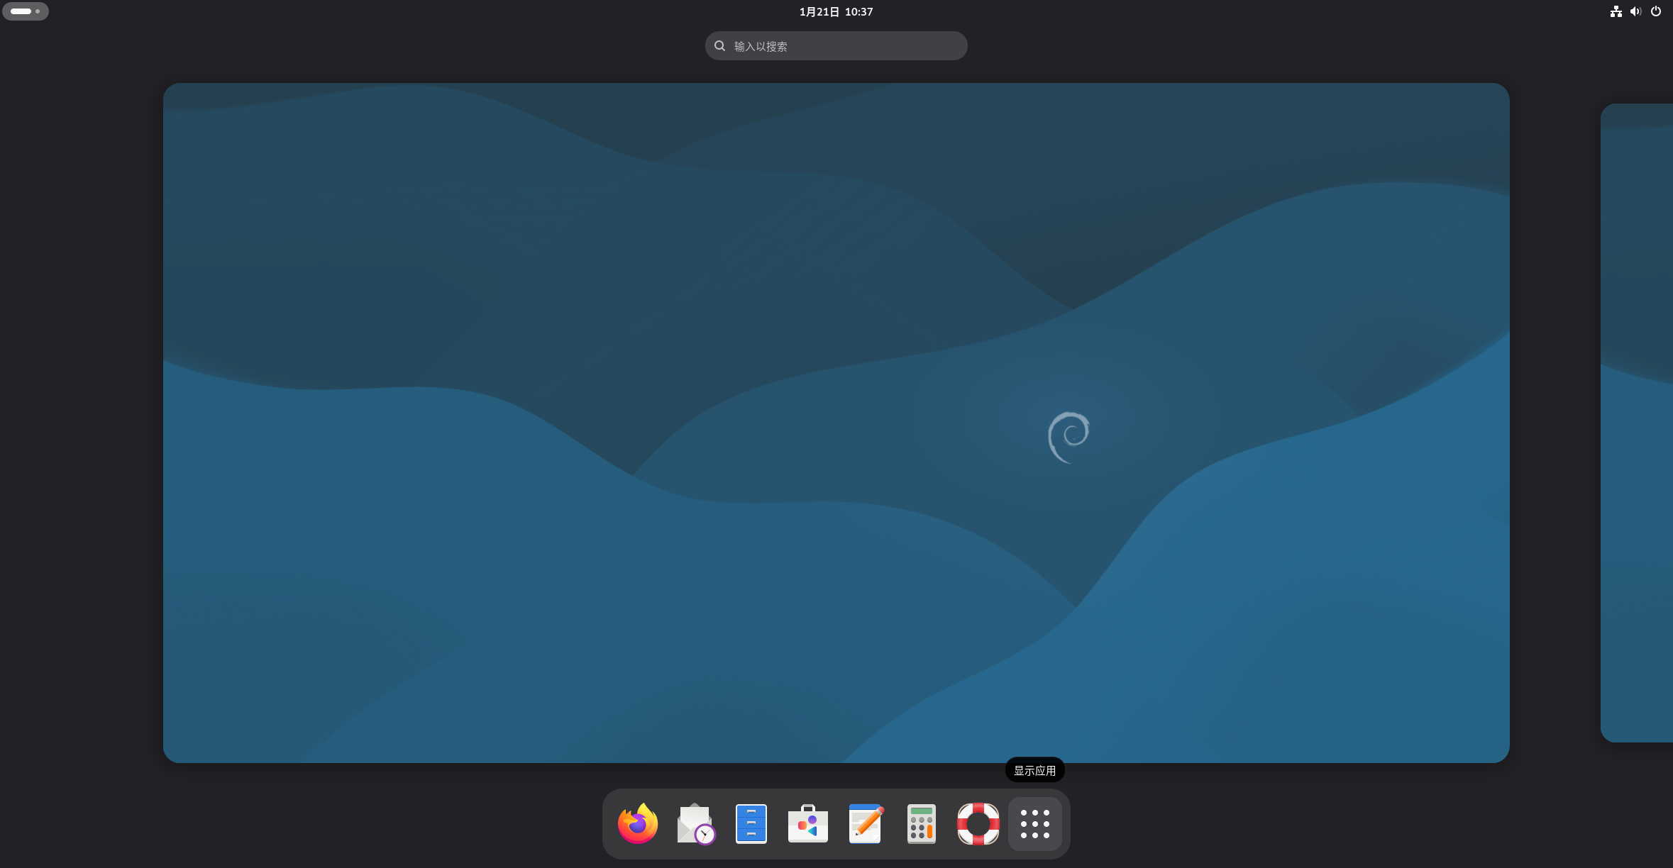1673x868 pixels.
Task: Switch to the adjacent workspace at right edge
Action: [1638, 423]
